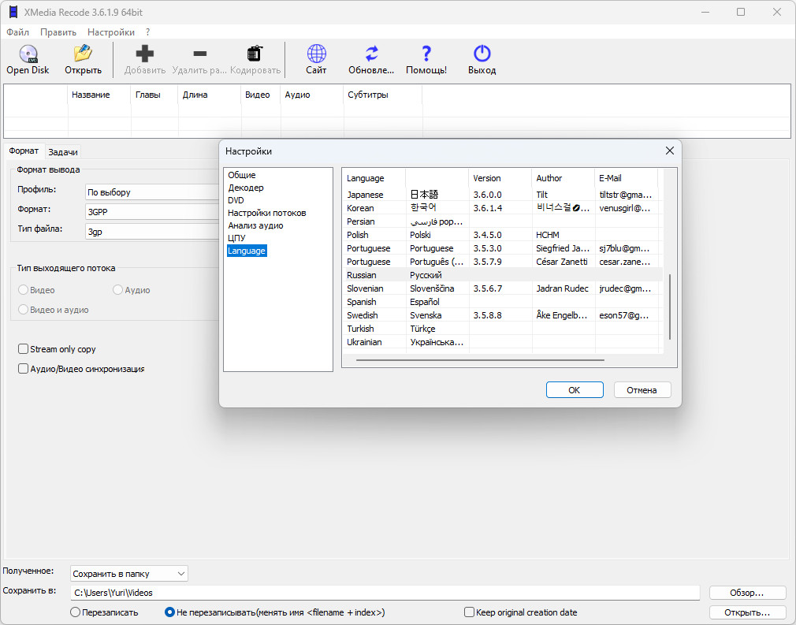
Task: Click the language list vertical scrollbar
Action: [669, 306]
